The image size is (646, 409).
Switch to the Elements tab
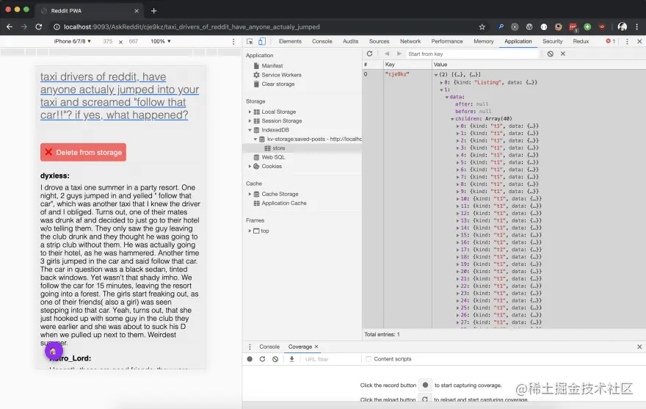(290, 41)
